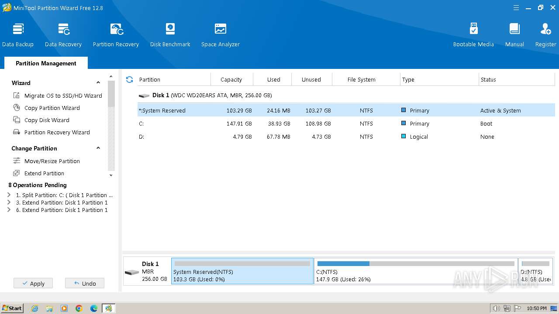This screenshot has height=314, width=559.
Task: Apply the pending operations
Action: 33,283
